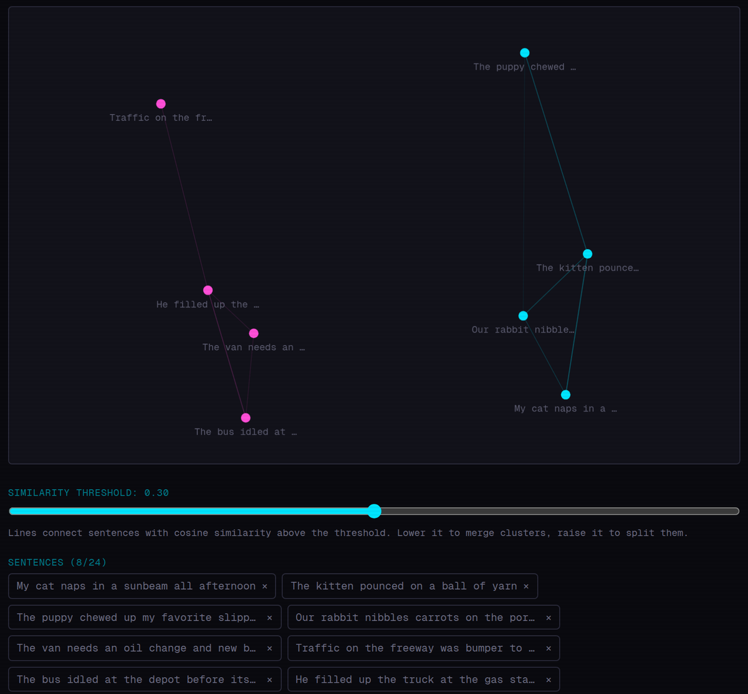This screenshot has height=694, width=748.
Task: Select the pink 'He filled up the' node
Action: point(208,290)
